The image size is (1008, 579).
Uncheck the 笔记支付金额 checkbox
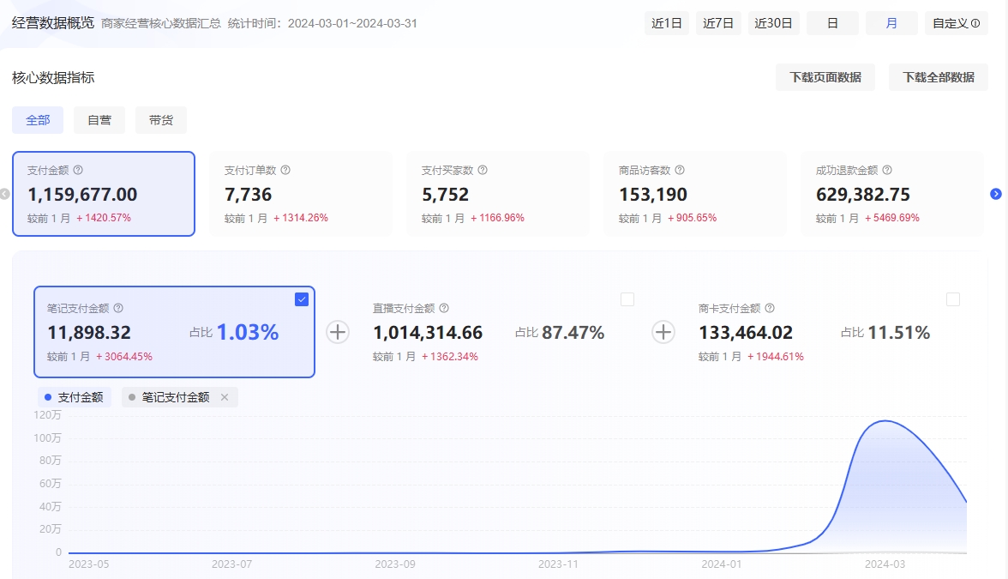coord(302,299)
